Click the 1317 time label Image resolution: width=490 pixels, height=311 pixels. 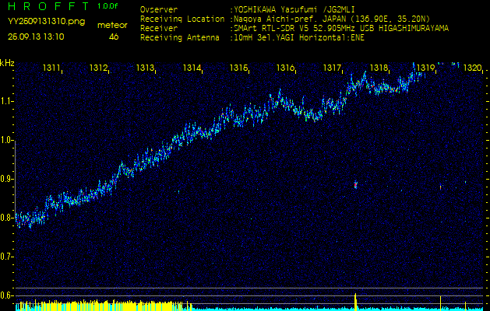pos(333,68)
